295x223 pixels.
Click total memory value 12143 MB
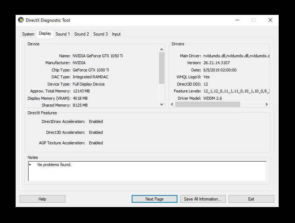pyautogui.click(x=81, y=91)
